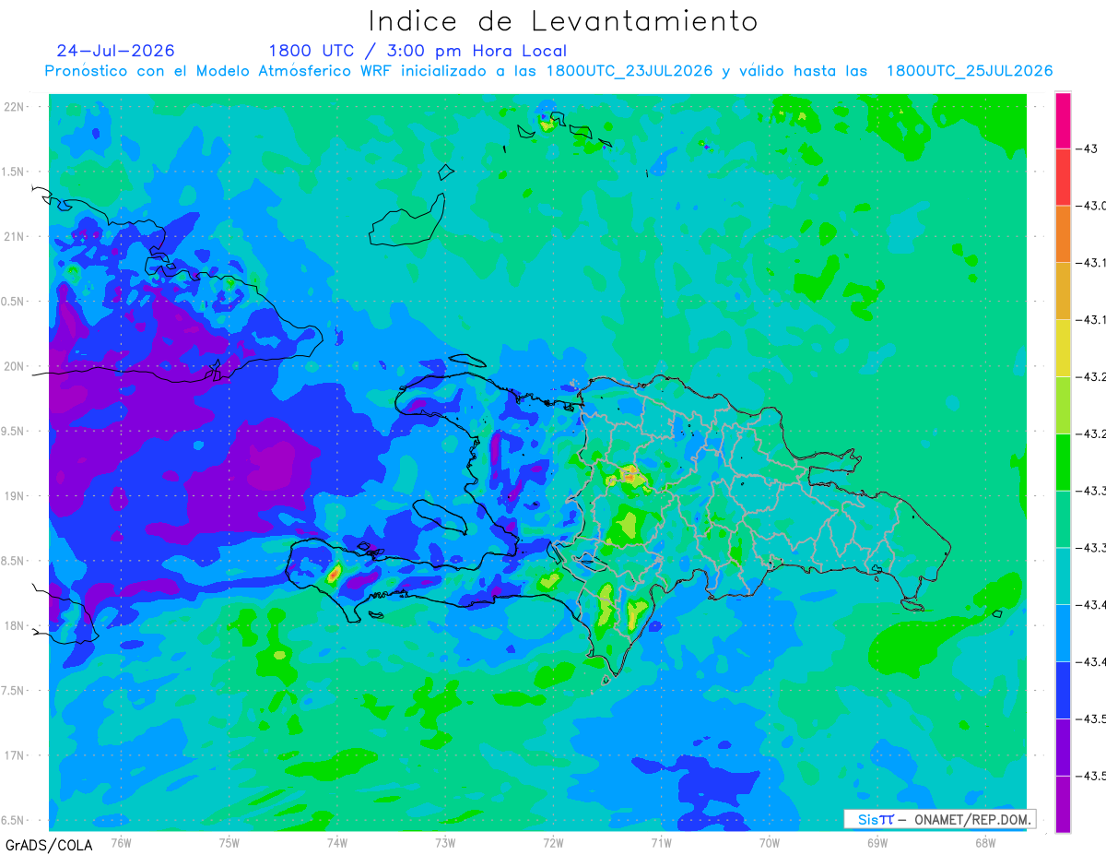Click the longitude label "68W"
The height and width of the screenshot is (855, 1106).
985,842
